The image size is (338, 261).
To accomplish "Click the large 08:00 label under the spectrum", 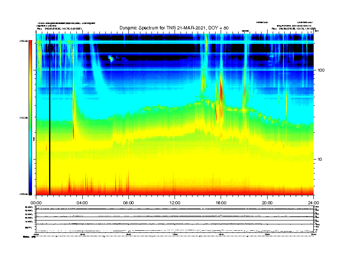I will coord(129,203).
